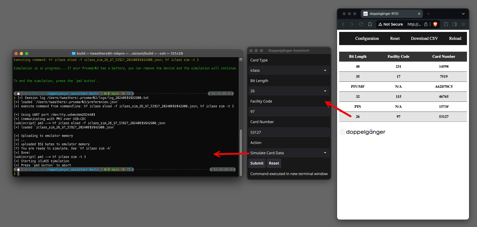Click the Facility Code column header in table

(x=398, y=56)
